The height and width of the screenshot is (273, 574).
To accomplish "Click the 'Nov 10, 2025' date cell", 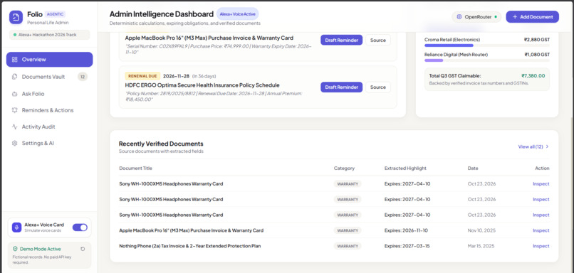I will 481,230.
